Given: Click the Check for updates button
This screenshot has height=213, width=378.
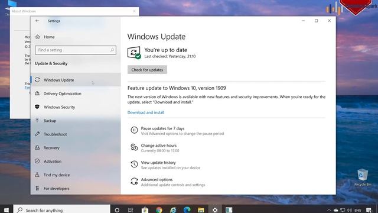Looking at the screenshot, I should tap(147, 70).
